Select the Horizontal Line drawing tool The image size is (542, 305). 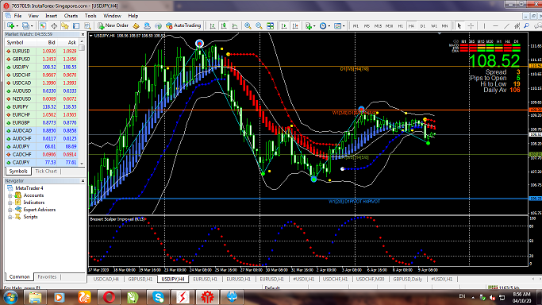coord(495,25)
